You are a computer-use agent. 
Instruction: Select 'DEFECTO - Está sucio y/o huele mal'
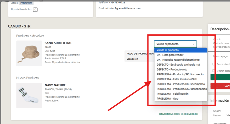click(181, 64)
